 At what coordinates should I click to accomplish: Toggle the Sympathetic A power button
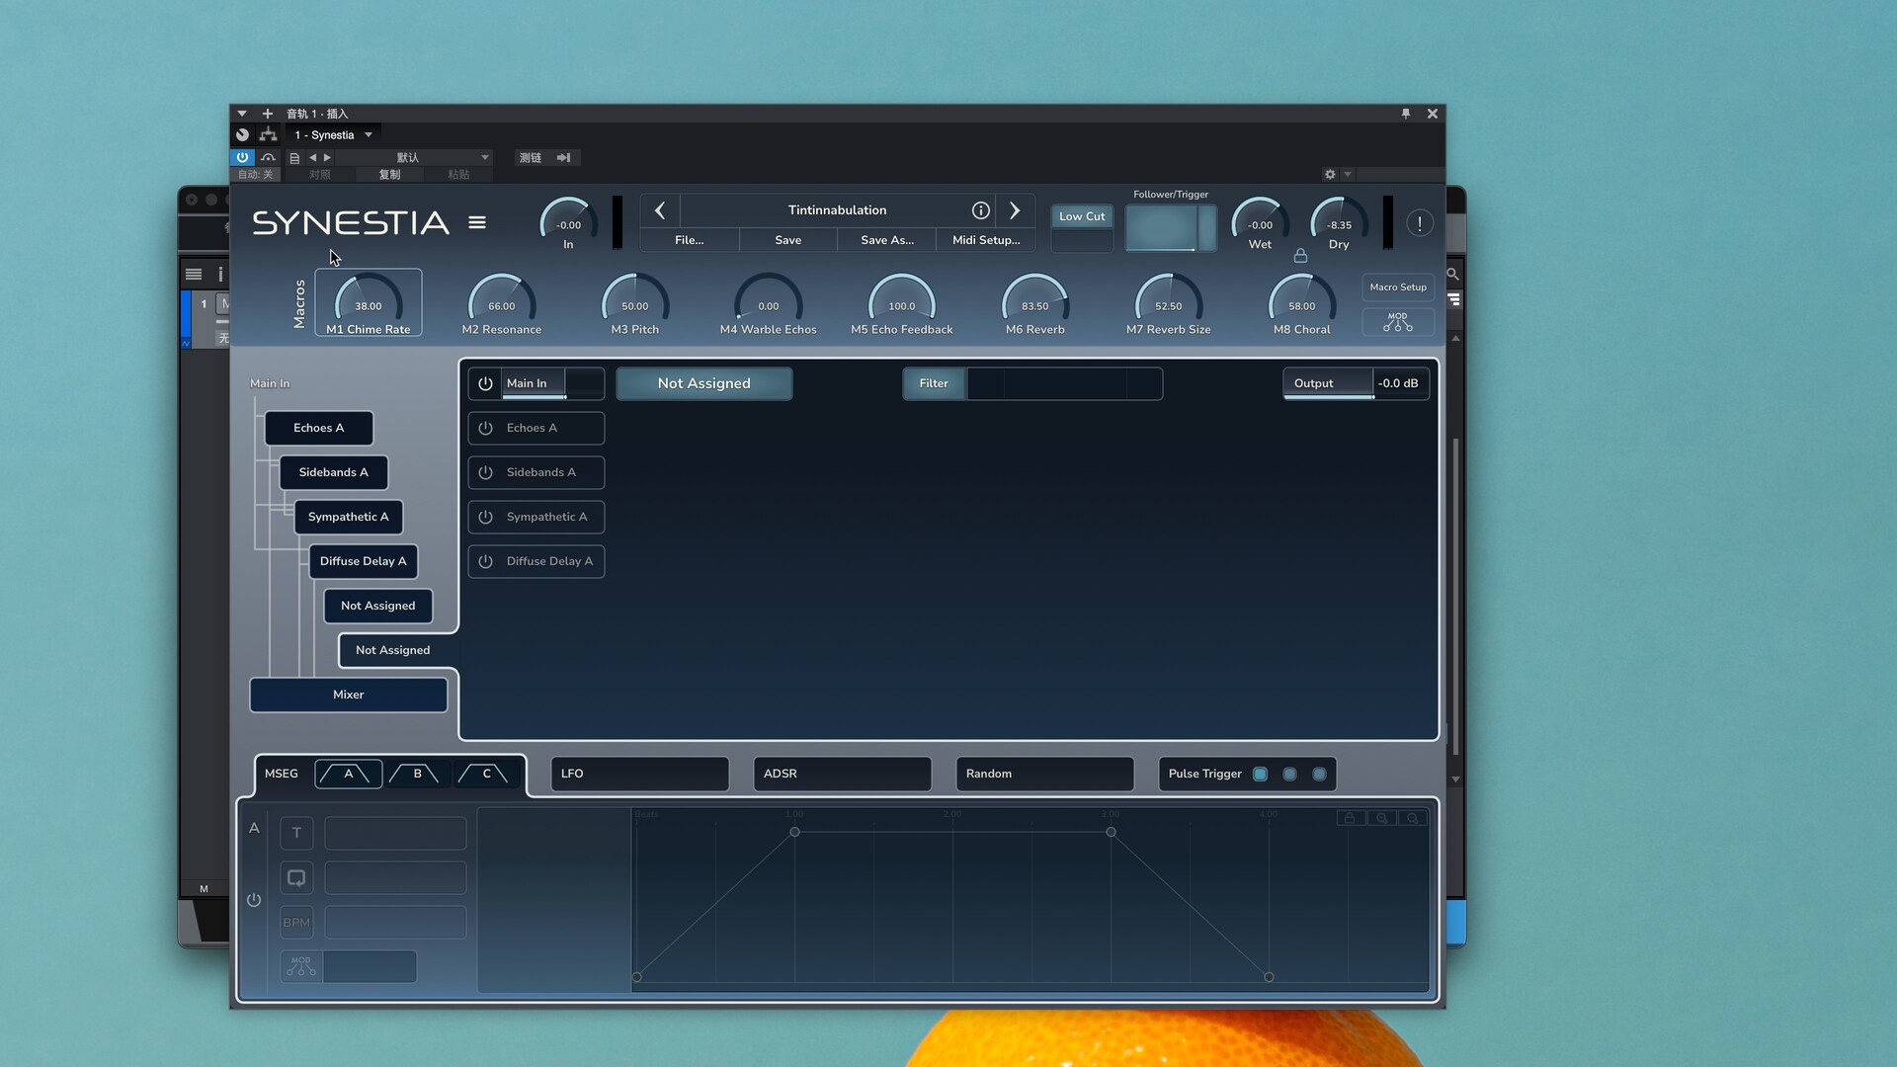485,517
